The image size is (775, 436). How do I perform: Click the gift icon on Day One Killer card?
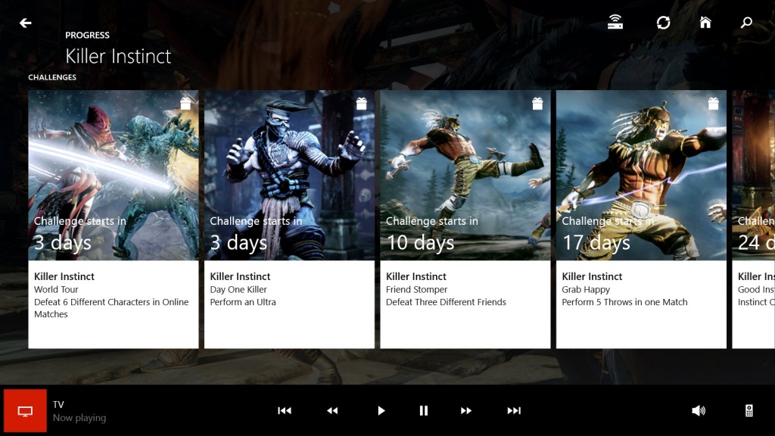[x=361, y=103]
